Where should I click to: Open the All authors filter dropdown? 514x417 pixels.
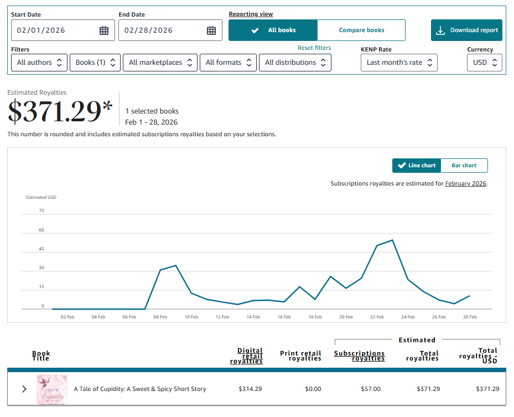coord(39,63)
